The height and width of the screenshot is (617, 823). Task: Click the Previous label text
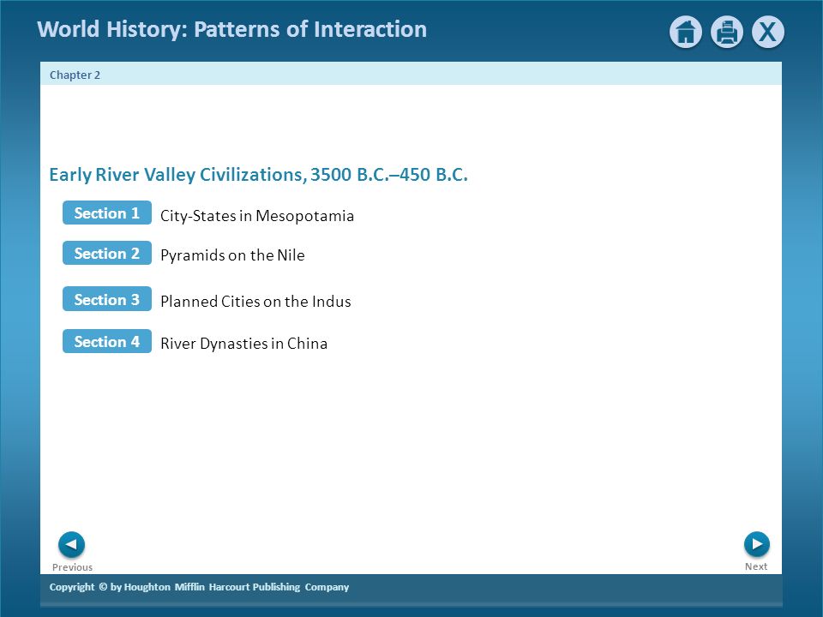coord(72,567)
